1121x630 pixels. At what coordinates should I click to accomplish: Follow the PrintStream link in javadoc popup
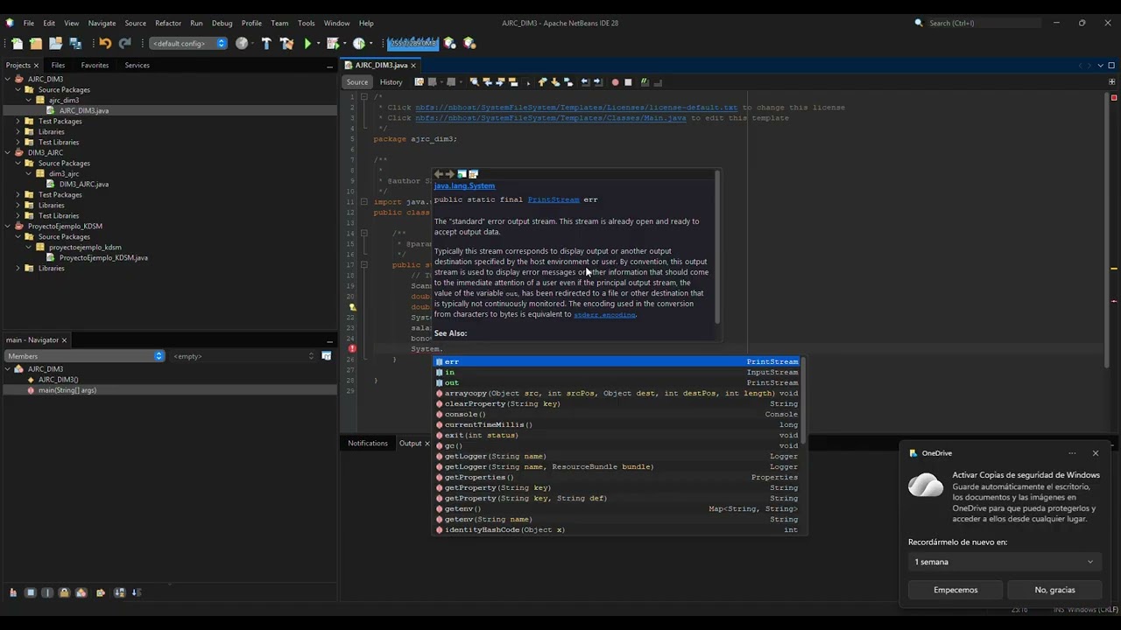coord(553,199)
